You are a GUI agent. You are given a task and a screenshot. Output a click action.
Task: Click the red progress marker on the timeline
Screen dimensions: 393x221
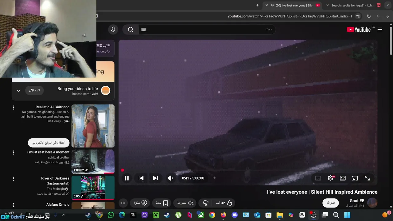pos(123,170)
